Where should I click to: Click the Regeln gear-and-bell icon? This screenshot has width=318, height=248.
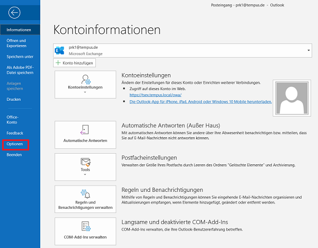[85, 193]
